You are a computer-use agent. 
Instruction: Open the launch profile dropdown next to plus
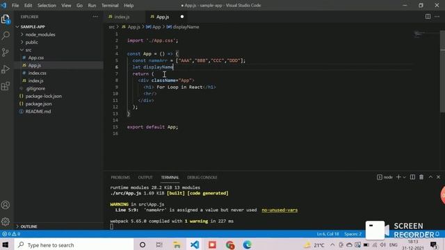[x=405, y=177]
